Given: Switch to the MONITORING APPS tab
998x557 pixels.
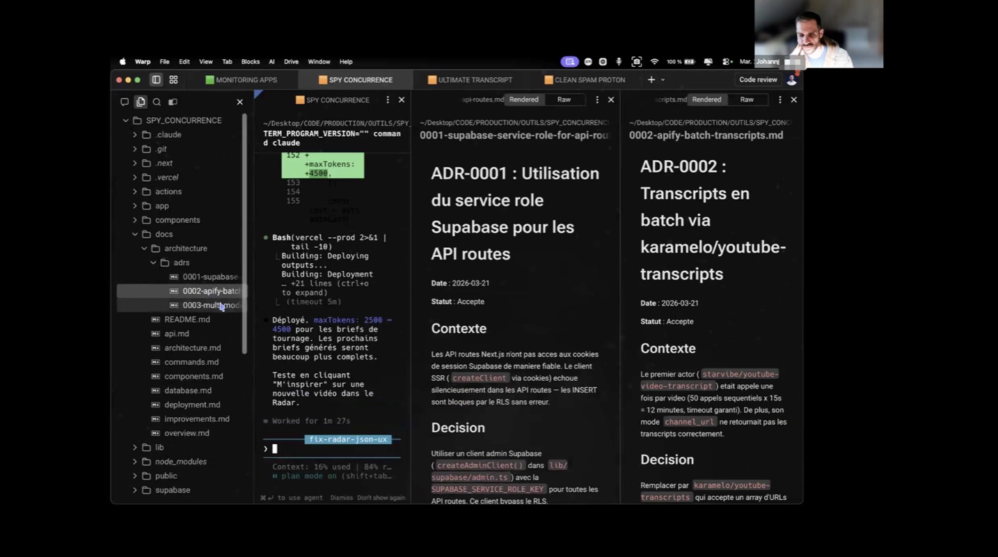Looking at the screenshot, I should coord(241,80).
